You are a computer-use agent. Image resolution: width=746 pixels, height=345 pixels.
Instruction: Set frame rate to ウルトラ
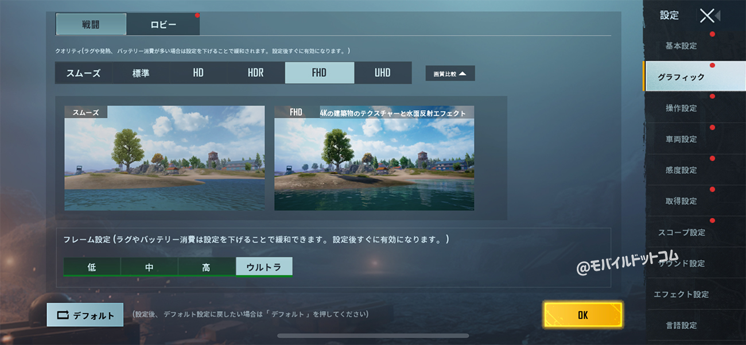point(264,267)
